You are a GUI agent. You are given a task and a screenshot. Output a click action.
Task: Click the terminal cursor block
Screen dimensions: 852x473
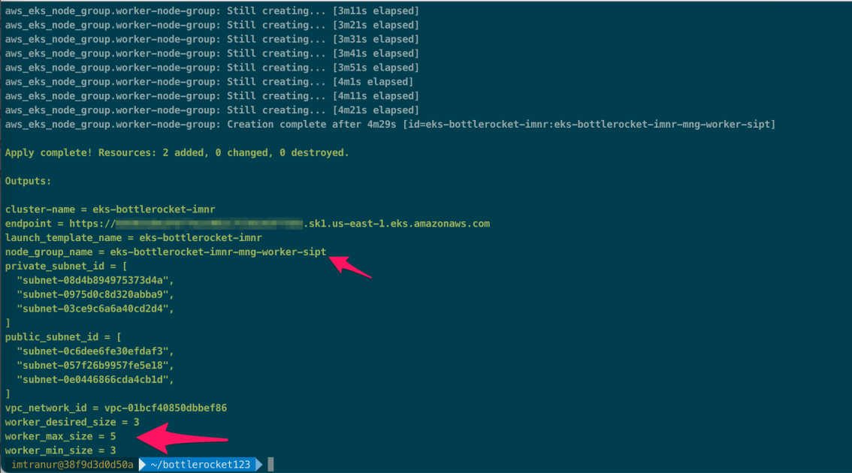tap(269, 464)
